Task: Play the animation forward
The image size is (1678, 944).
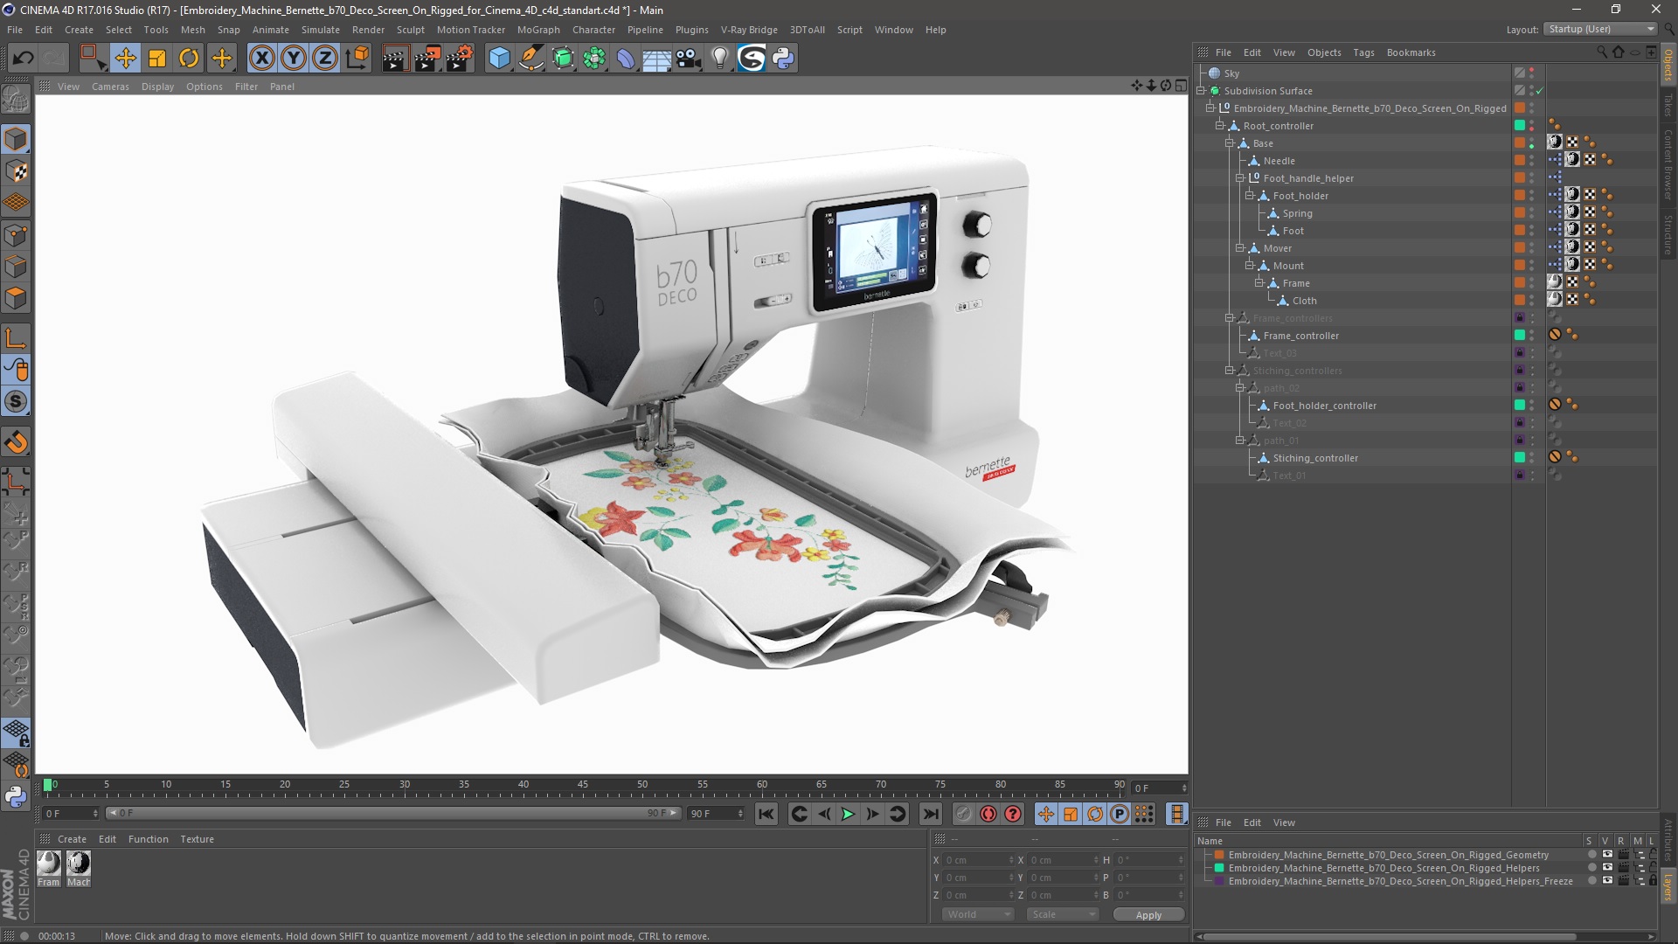Action: [x=848, y=814]
